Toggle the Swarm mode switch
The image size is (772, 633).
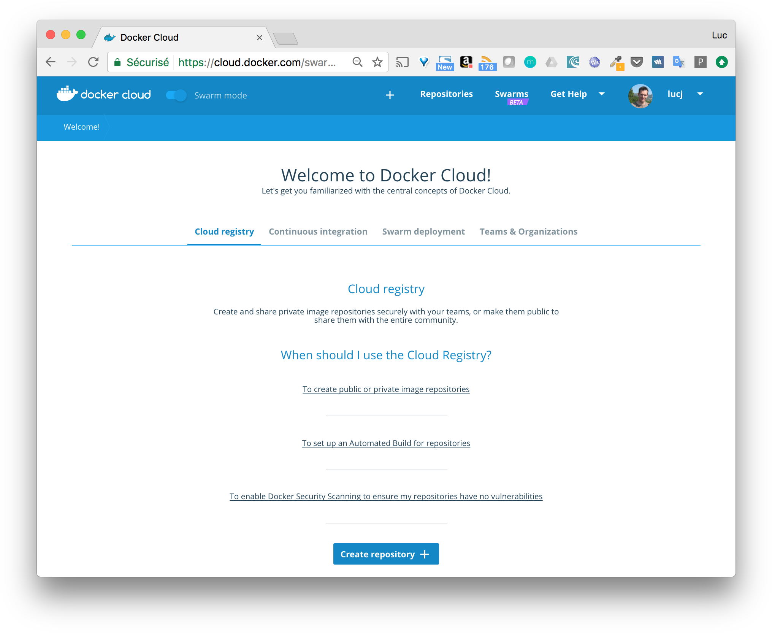click(x=176, y=95)
